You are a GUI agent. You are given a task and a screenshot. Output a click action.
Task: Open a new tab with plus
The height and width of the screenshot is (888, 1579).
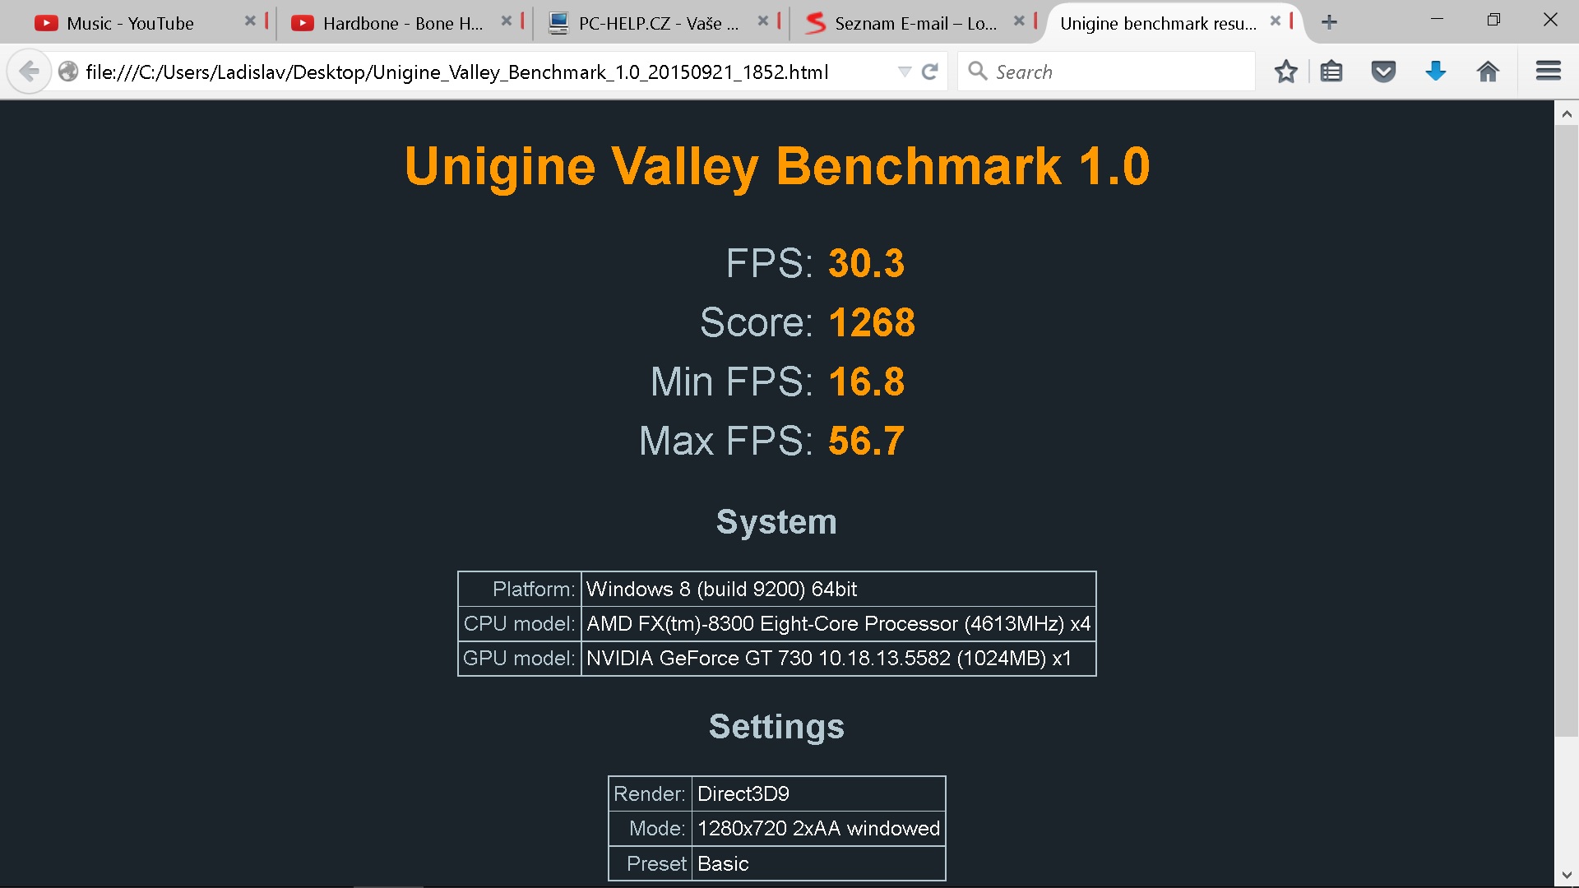pyautogui.click(x=1329, y=22)
